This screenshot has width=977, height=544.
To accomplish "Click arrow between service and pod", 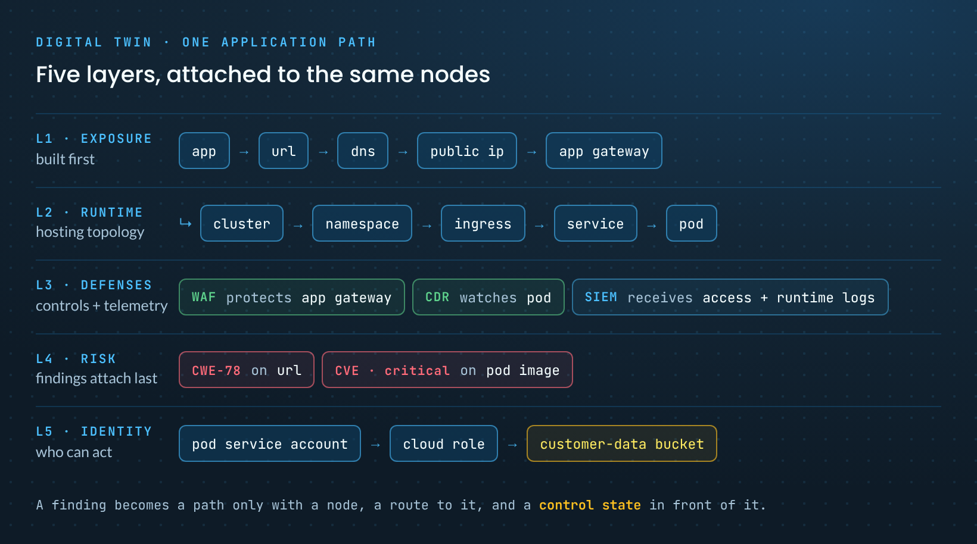I will [x=652, y=226].
